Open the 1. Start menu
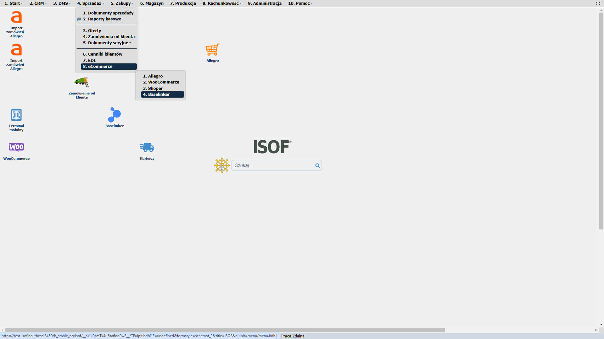This screenshot has height=339, width=604. 14,3
